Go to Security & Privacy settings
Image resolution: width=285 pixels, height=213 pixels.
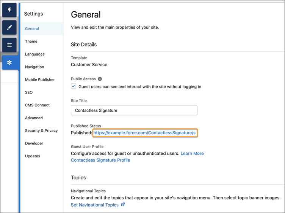pyautogui.click(x=41, y=131)
